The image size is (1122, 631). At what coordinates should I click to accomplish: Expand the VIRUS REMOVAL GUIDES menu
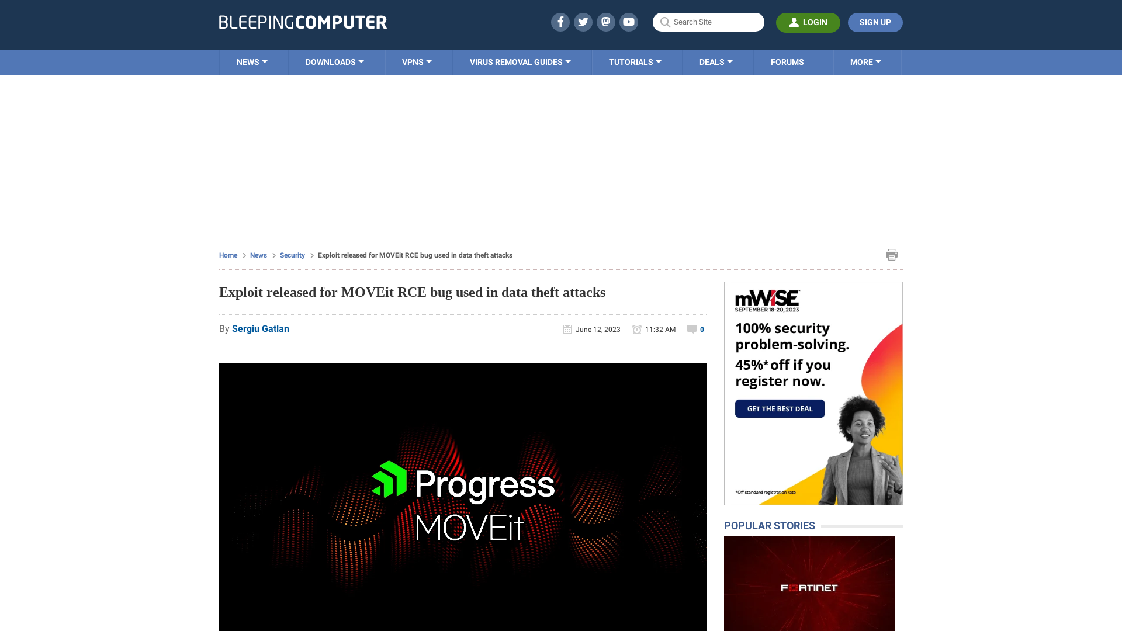(520, 63)
